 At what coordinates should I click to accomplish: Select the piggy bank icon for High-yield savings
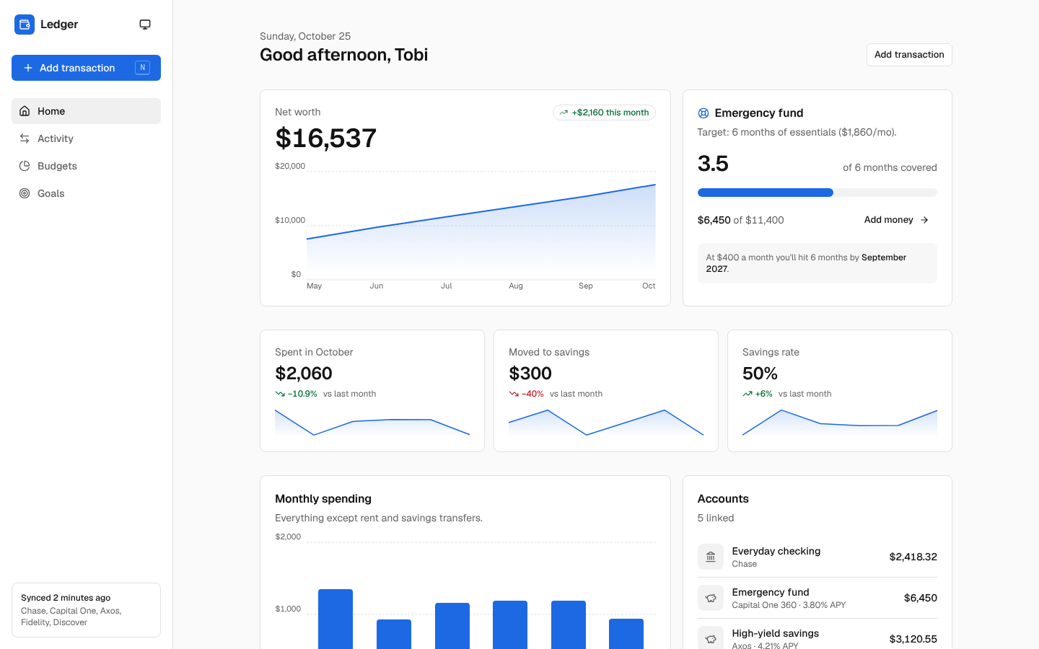coord(711,638)
